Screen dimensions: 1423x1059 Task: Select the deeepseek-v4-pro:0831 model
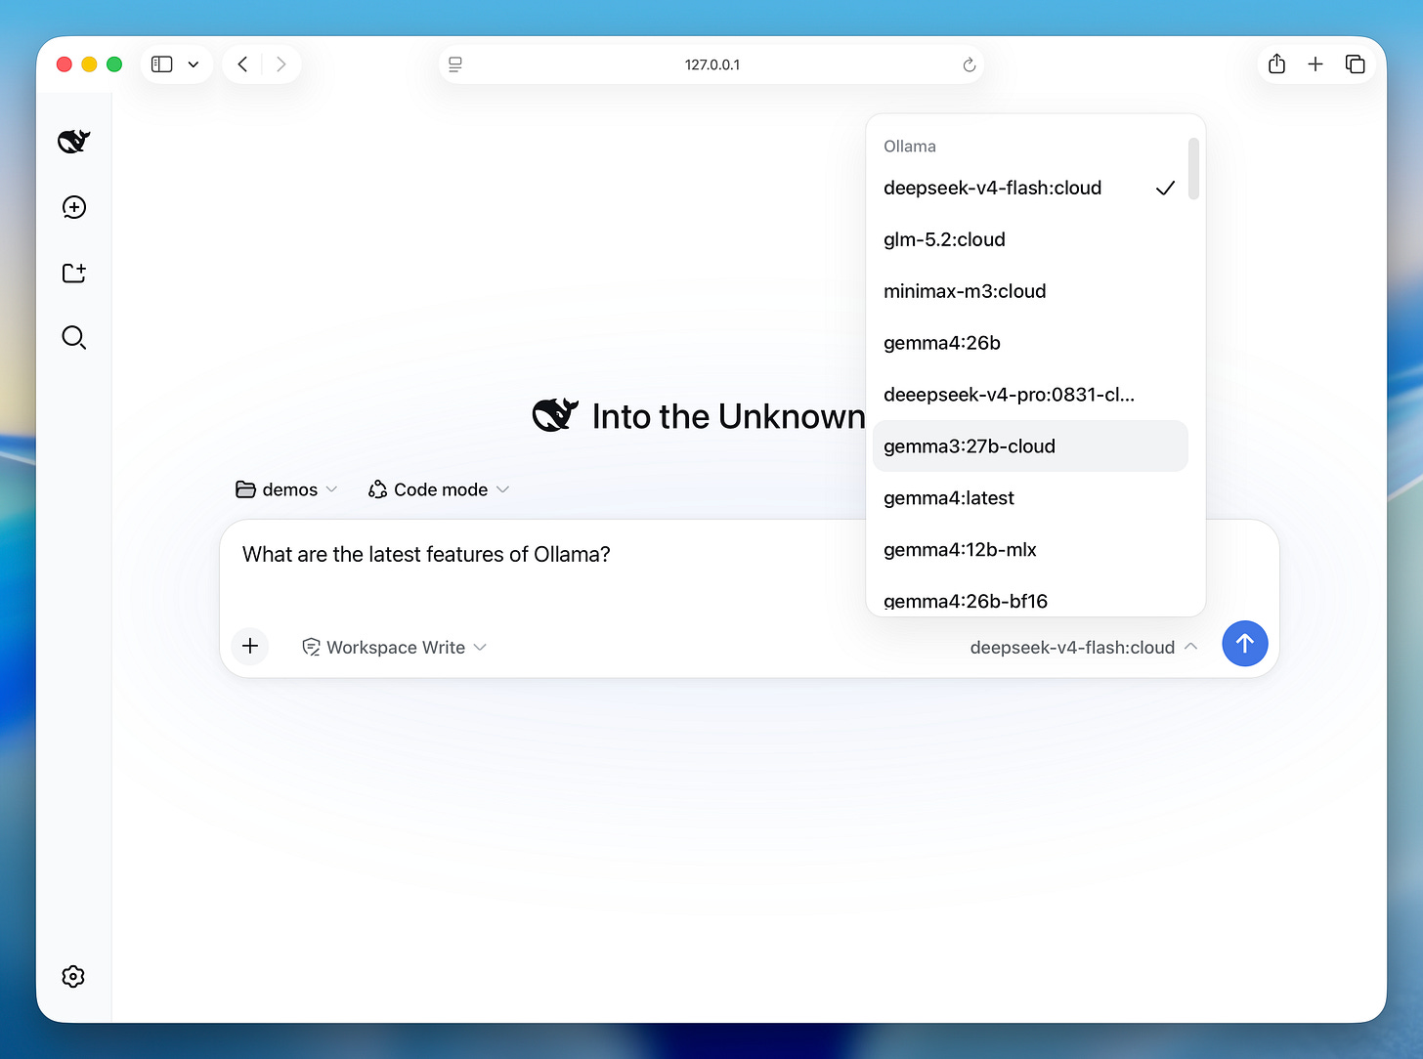(1030, 395)
